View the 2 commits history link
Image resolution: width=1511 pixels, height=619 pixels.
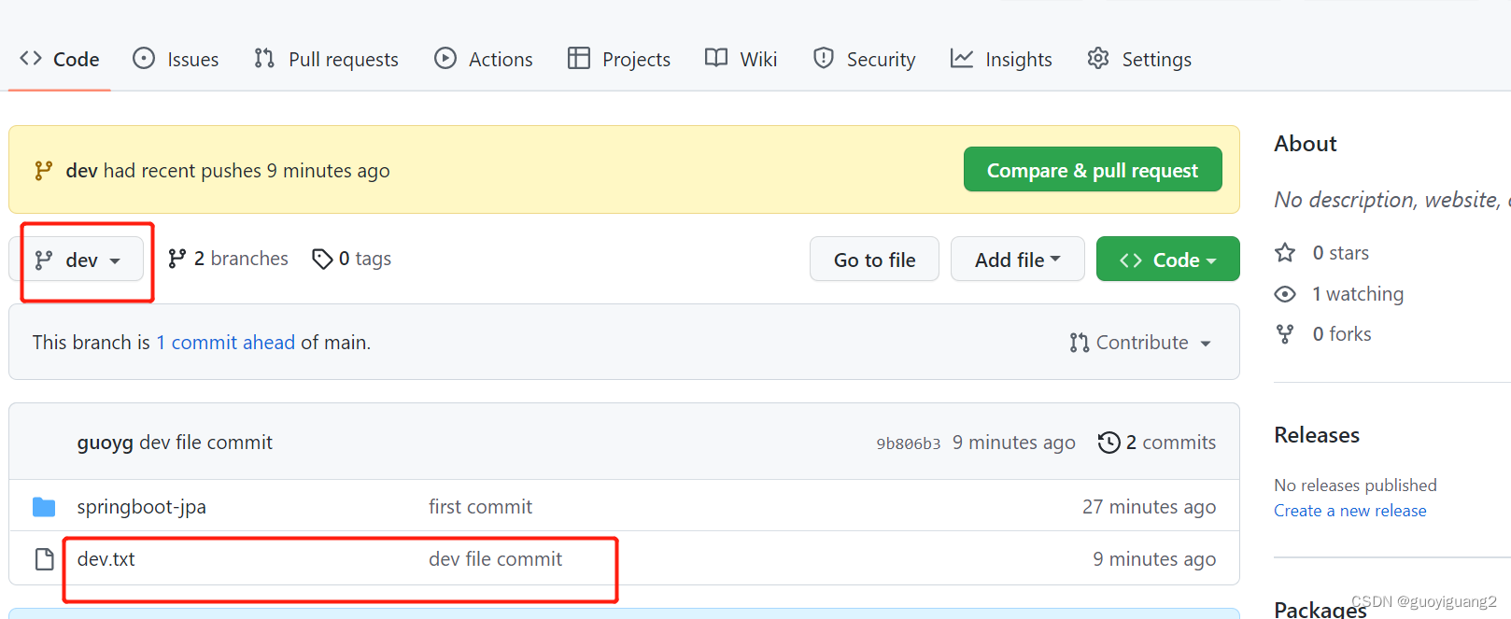point(1157,443)
